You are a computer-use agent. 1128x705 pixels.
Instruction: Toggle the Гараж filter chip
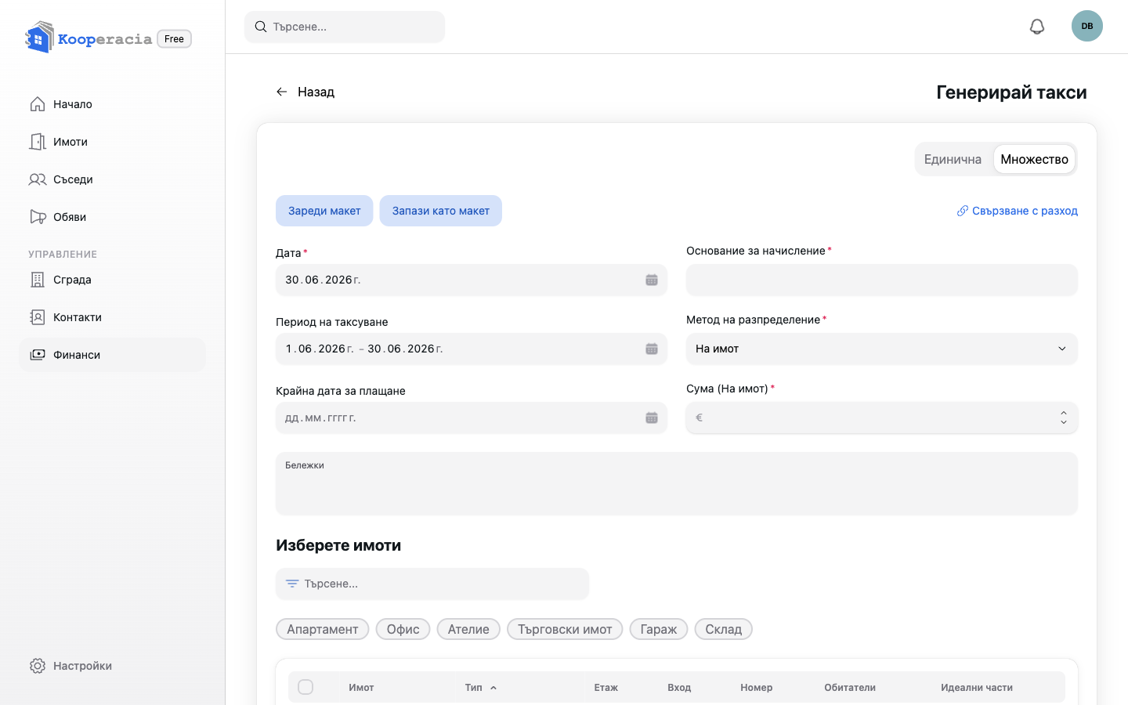pyautogui.click(x=659, y=629)
